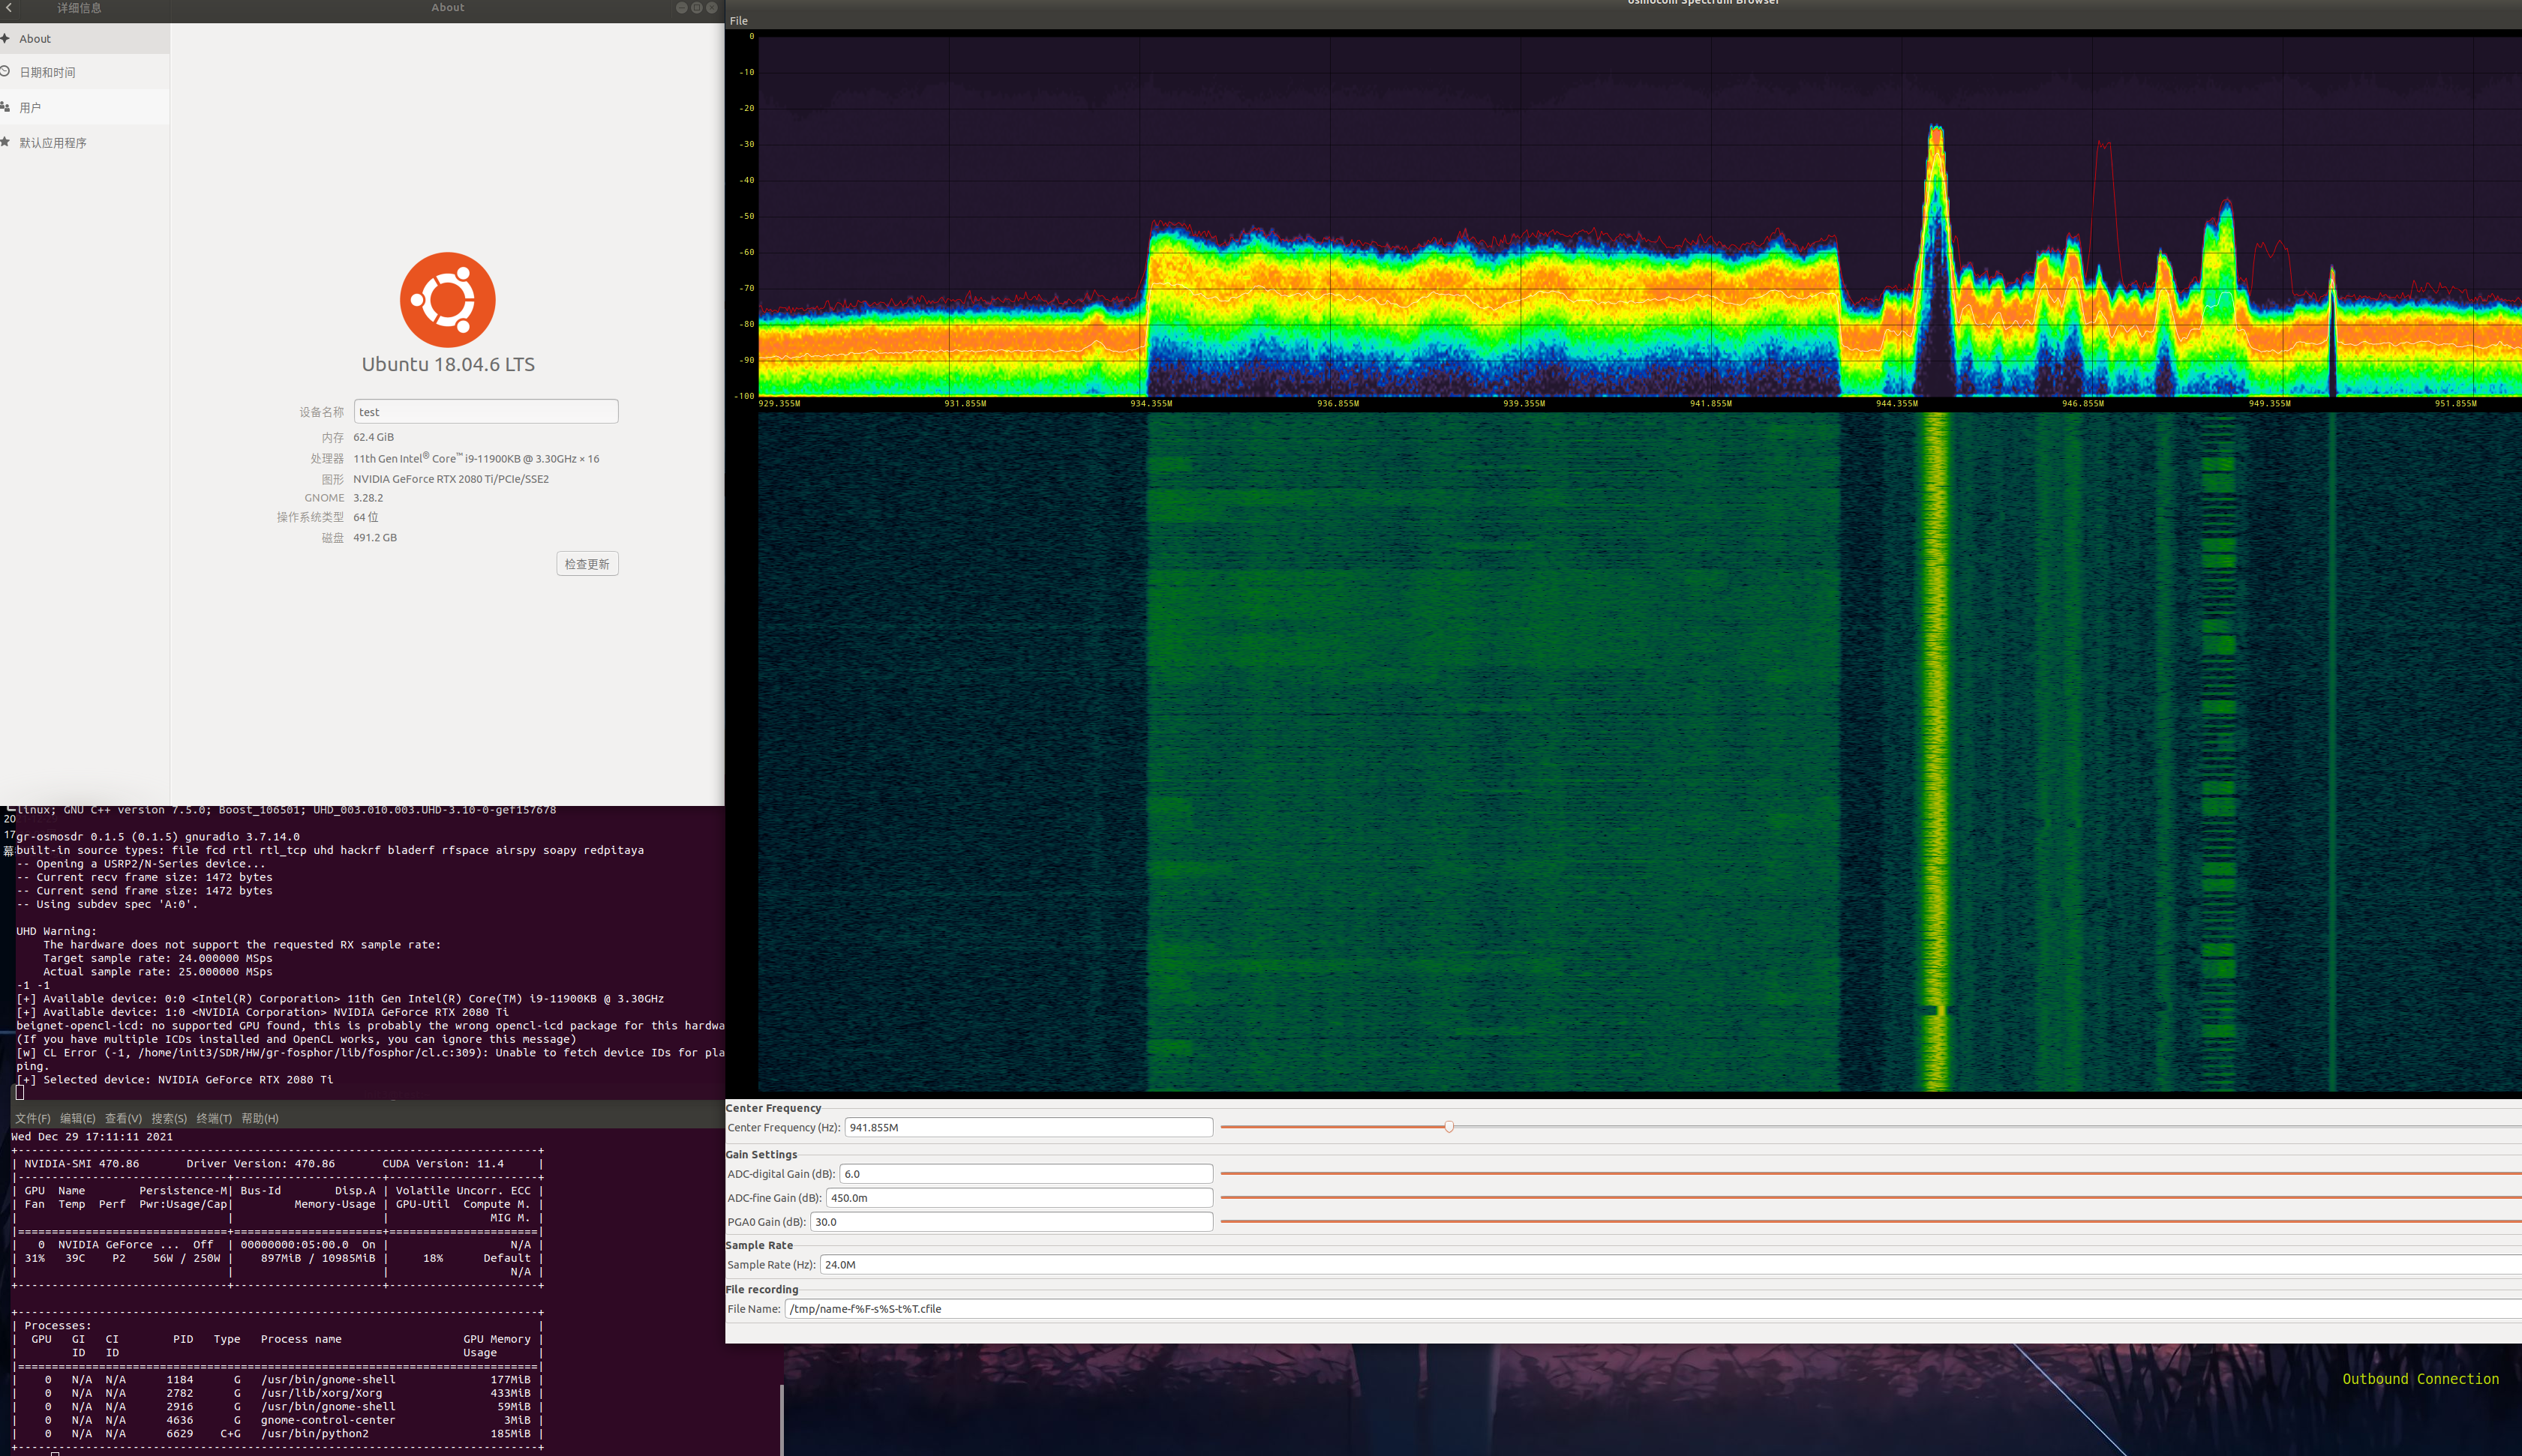Open 默认应用程序 via its star icon
This screenshot has height=1456, width=2522.
pos(5,142)
